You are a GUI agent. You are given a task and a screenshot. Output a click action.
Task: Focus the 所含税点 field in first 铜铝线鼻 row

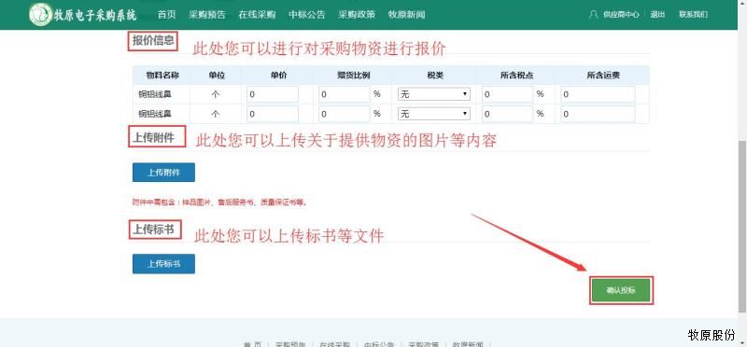coord(507,94)
